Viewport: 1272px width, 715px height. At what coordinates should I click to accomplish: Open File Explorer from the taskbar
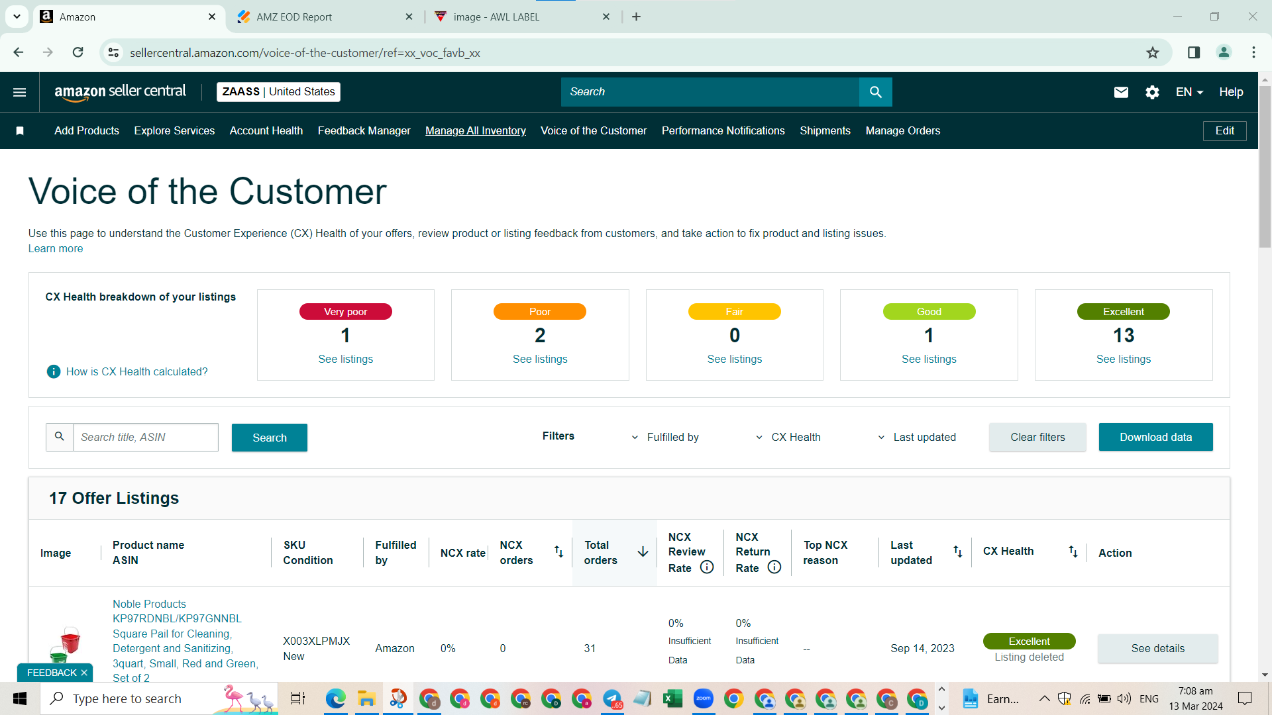pyautogui.click(x=366, y=698)
